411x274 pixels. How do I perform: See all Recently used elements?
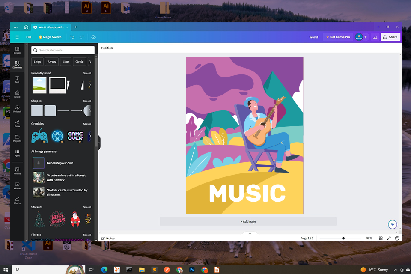point(87,73)
